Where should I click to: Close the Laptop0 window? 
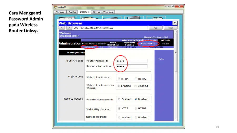point(179,6)
